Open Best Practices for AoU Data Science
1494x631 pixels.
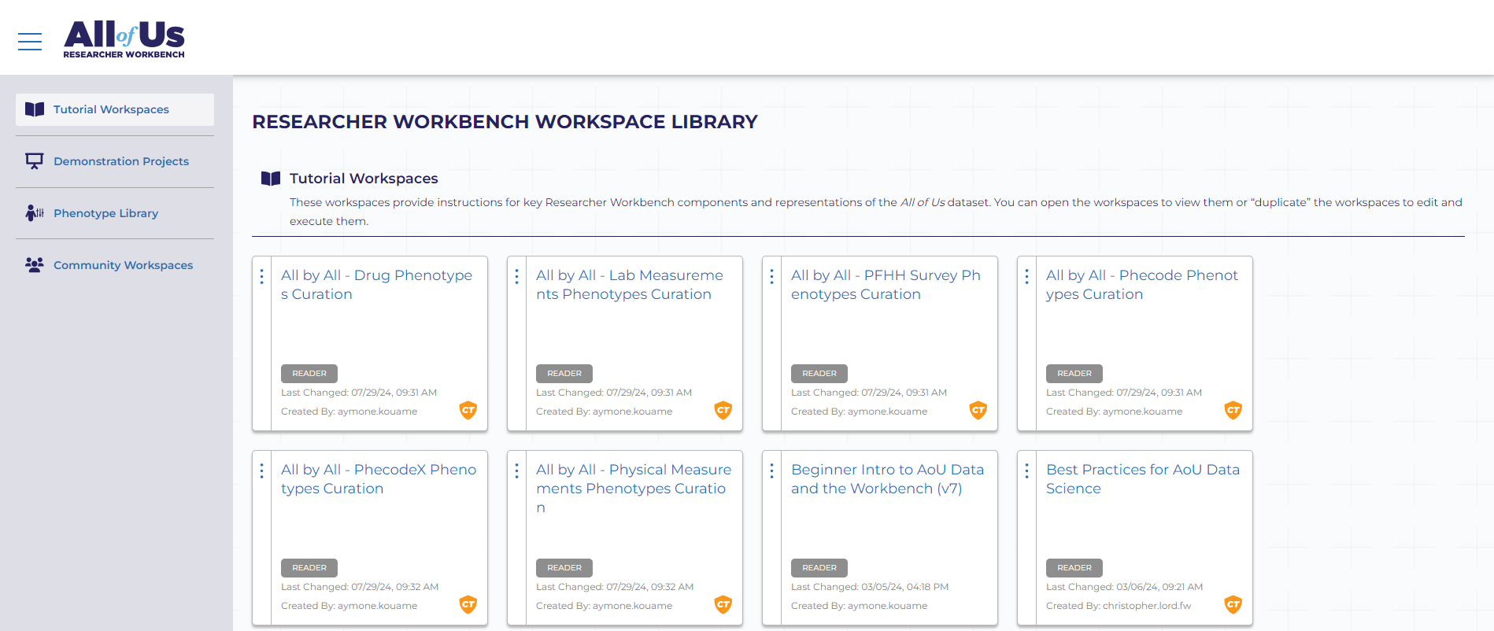(1142, 479)
